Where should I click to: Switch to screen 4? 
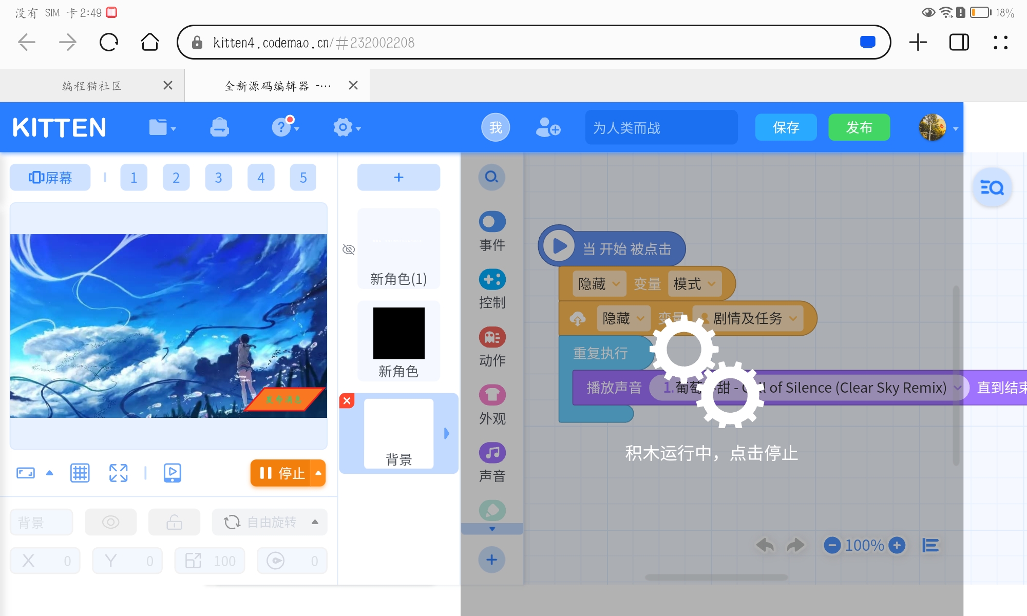click(x=261, y=178)
